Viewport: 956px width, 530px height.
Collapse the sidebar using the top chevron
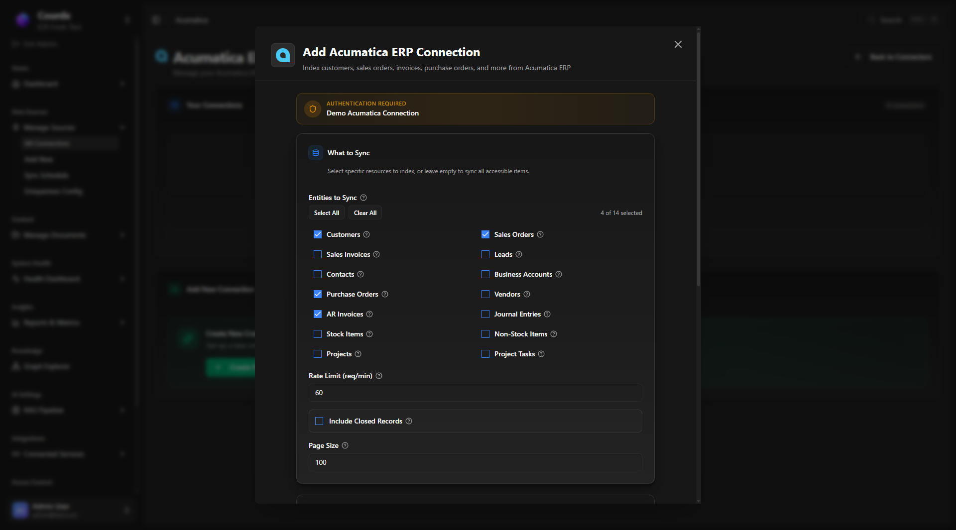tap(127, 20)
